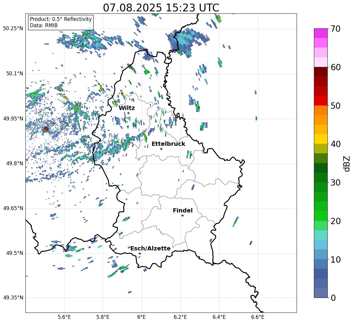
Task: Click the 60 colorbar tick label
Action: point(336,67)
